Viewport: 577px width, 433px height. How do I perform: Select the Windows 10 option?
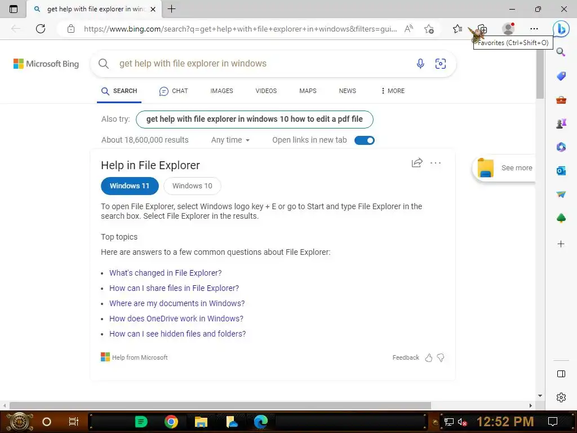(x=192, y=186)
